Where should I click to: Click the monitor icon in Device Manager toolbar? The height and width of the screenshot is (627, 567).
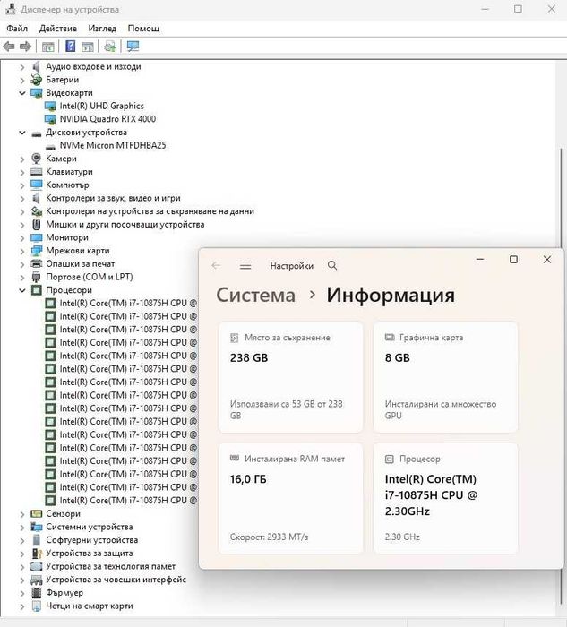(133, 47)
